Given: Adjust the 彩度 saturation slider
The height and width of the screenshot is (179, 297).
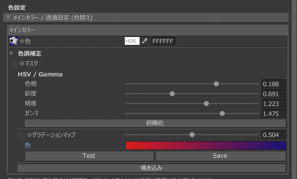Looking at the screenshot, I should 192,94.
